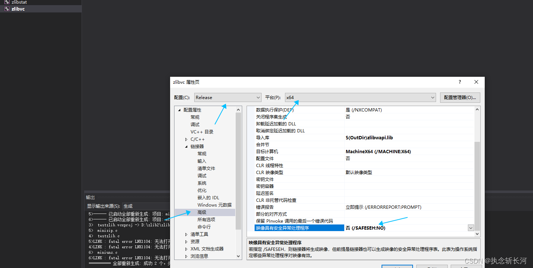Screen dimensions: 533x268
Task: Click the tree scrollbar down arrow
Action: click(x=239, y=256)
